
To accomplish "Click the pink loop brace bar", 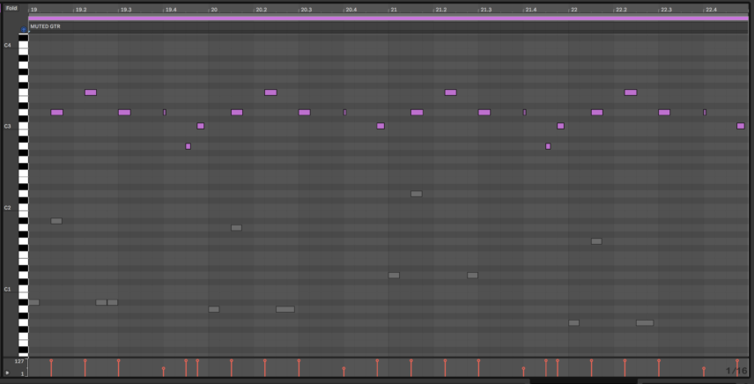I will coord(388,18).
